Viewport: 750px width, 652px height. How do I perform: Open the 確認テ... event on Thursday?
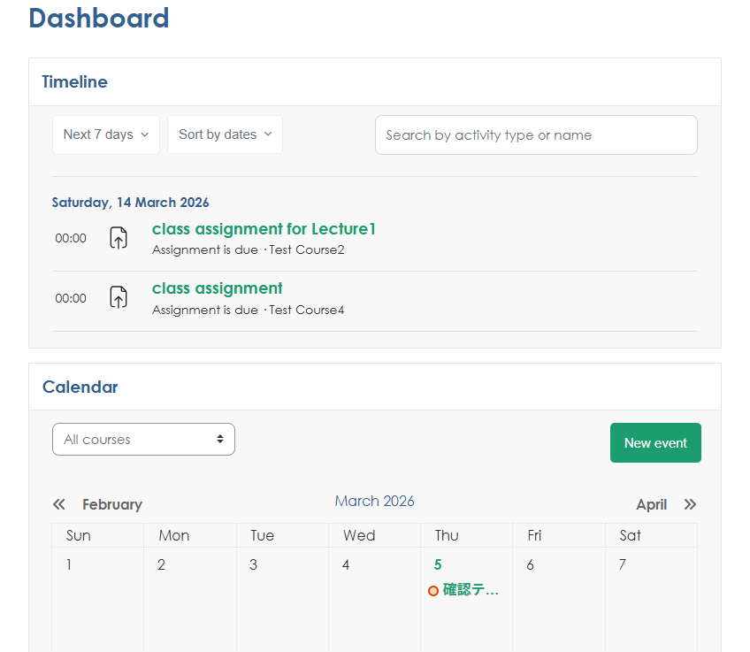(x=471, y=590)
